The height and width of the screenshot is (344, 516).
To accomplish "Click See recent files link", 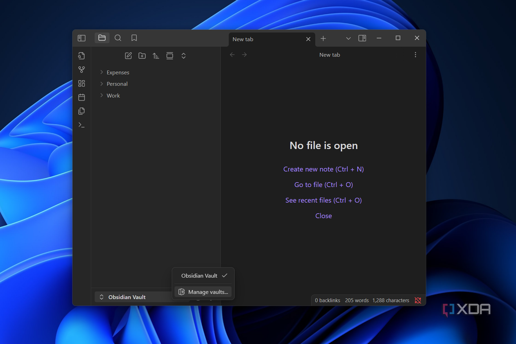I will (324, 200).
